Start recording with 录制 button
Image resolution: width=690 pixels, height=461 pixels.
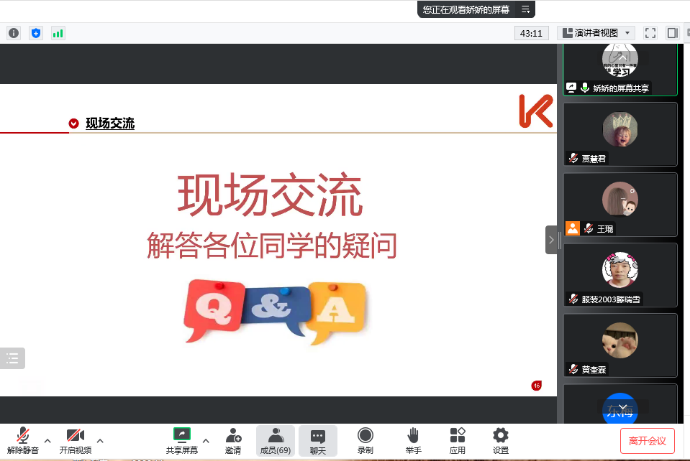click(x=366, y=440)
